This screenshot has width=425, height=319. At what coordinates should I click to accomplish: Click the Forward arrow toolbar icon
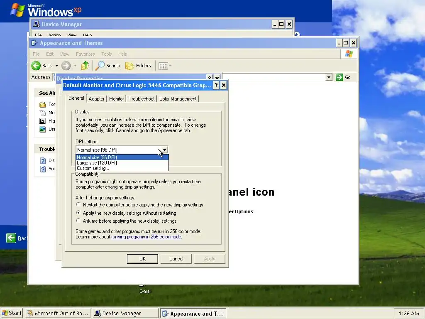pyautogui.click(x=66, y=66)
